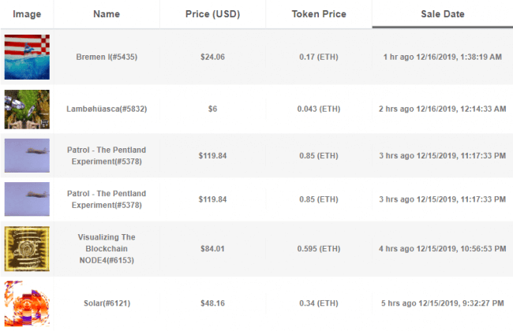513x331 pixels.
Task: Open the Visualizing The Blockchain gold thumbnail
Action: pyautogui.click(x=27, y=249)
